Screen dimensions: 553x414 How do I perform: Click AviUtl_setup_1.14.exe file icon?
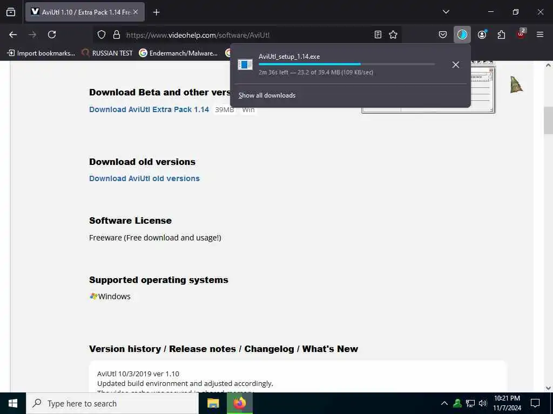tap(245, 65)
